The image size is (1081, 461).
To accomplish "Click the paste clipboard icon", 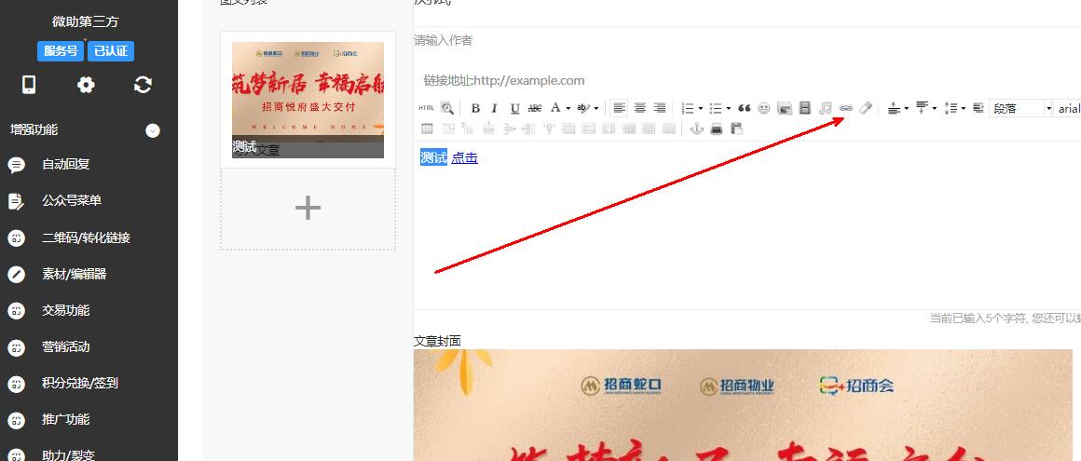I will click(736, 129).
